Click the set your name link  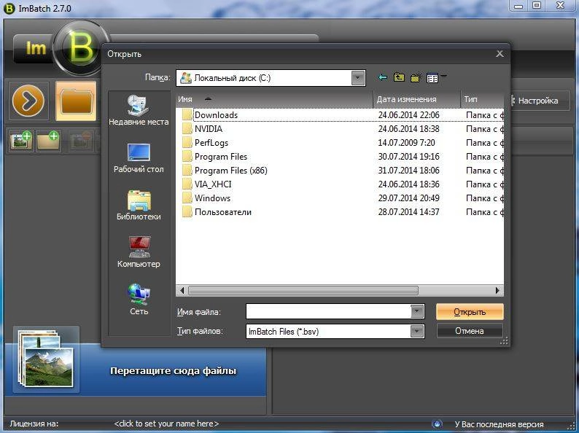[166, 424]
